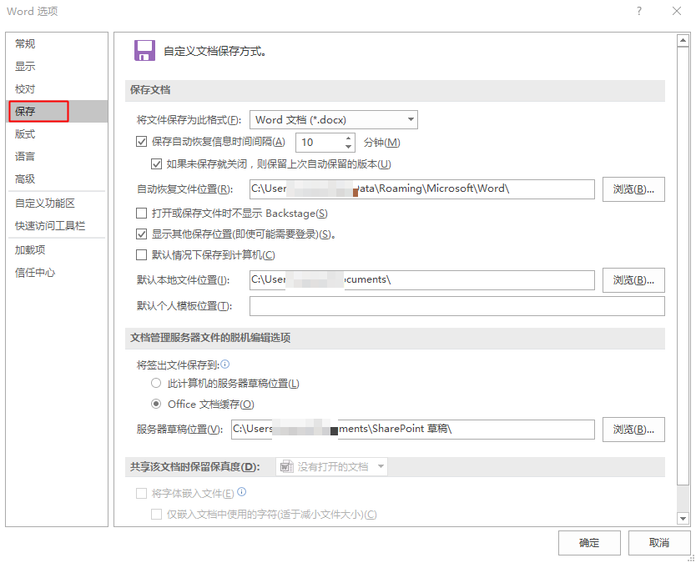Screen dimensions: 696x563
Task: Increase the auto-recover minutes with up arrow
Action: tap(349, 138)
